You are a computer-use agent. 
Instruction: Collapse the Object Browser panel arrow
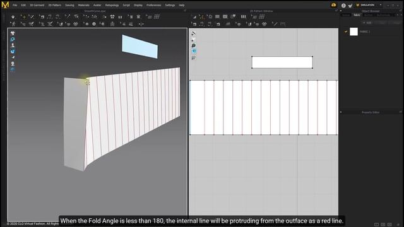[341, 11]
